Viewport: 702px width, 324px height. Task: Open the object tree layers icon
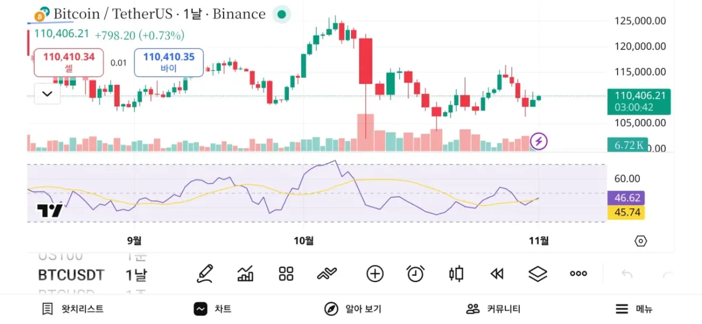point(538,273)
